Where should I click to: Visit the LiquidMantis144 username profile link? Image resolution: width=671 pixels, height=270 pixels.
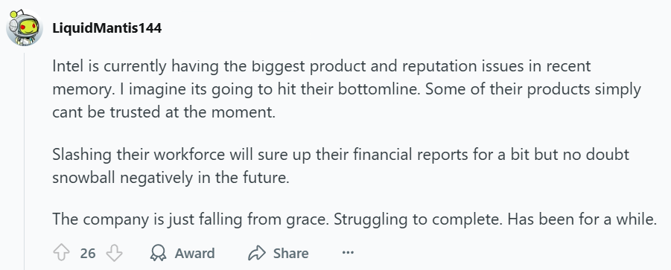107,28
